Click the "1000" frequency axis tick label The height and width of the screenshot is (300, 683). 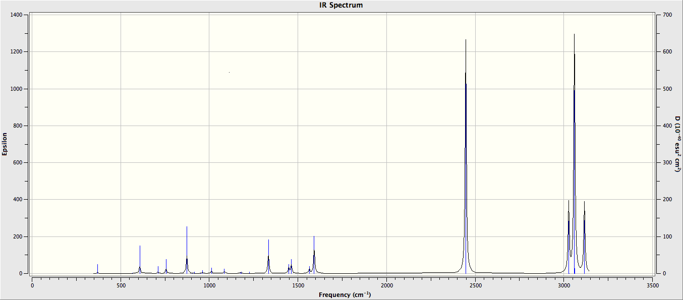[x=209, y=285]
